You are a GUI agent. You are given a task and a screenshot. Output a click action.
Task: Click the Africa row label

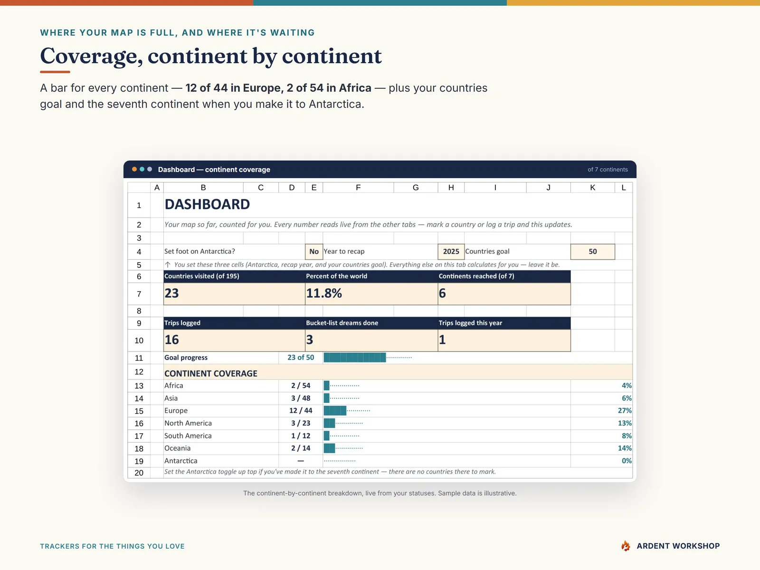coord(174,386)
